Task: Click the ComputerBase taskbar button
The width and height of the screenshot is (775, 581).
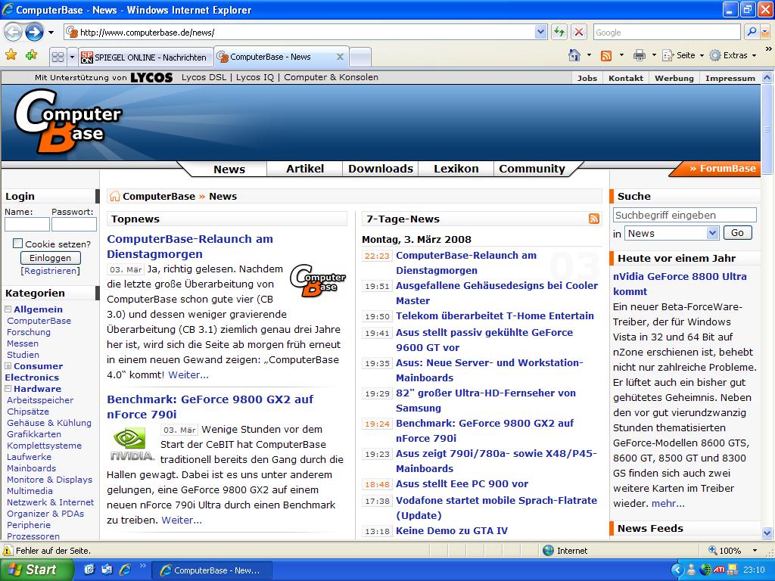Action: point(212,570)
